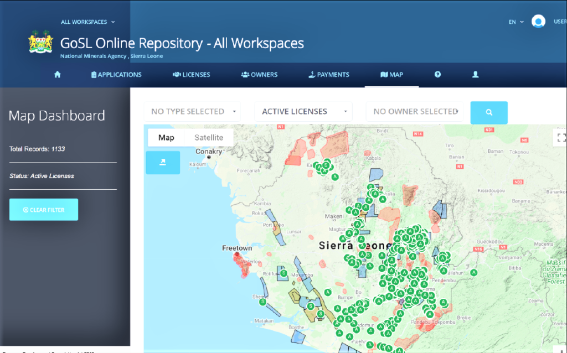Image resolution: width=567 pixels, height=353 pixels.
Task: Click the Conakry label on the map
Action: point(209,152)
